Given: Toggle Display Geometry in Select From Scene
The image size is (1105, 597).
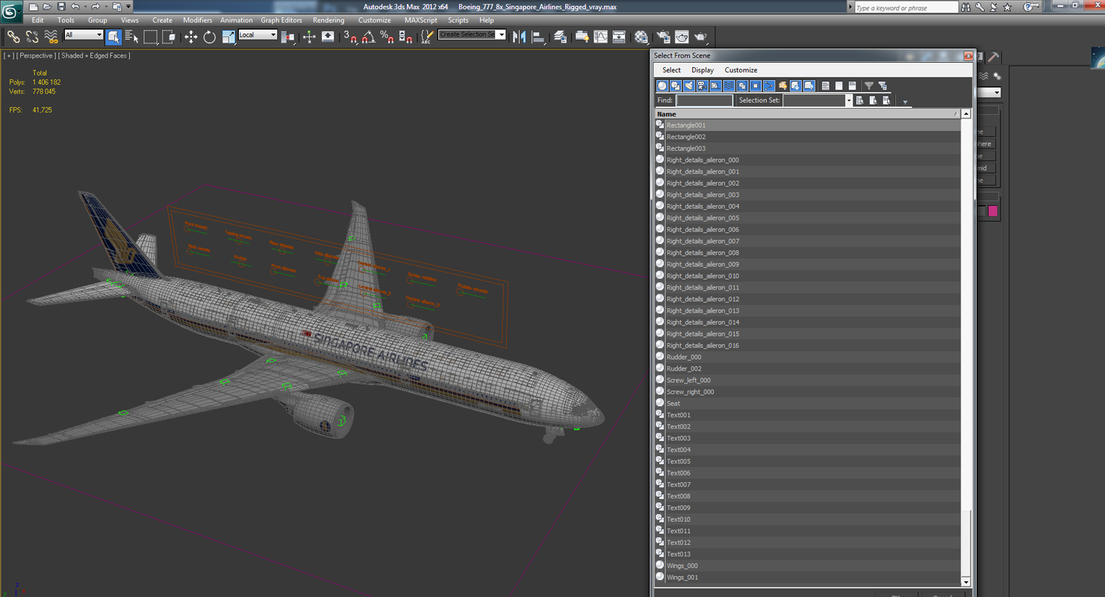Looking at the screenshot, I should coord(662,86).
